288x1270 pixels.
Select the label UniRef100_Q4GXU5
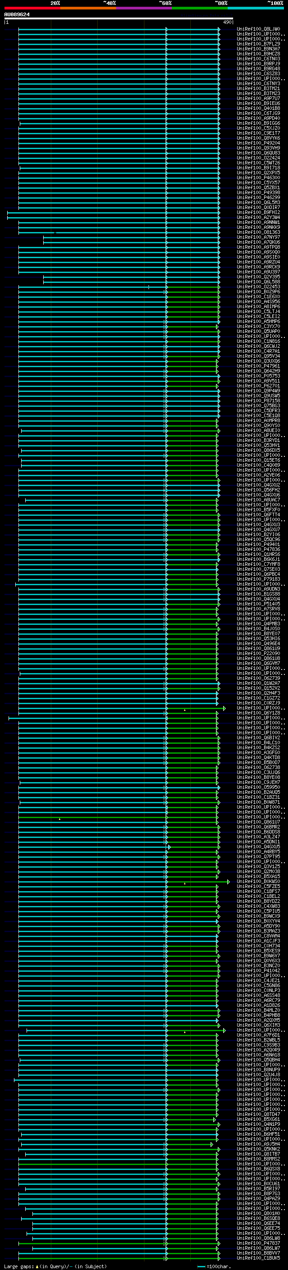[x=258, y=847]
